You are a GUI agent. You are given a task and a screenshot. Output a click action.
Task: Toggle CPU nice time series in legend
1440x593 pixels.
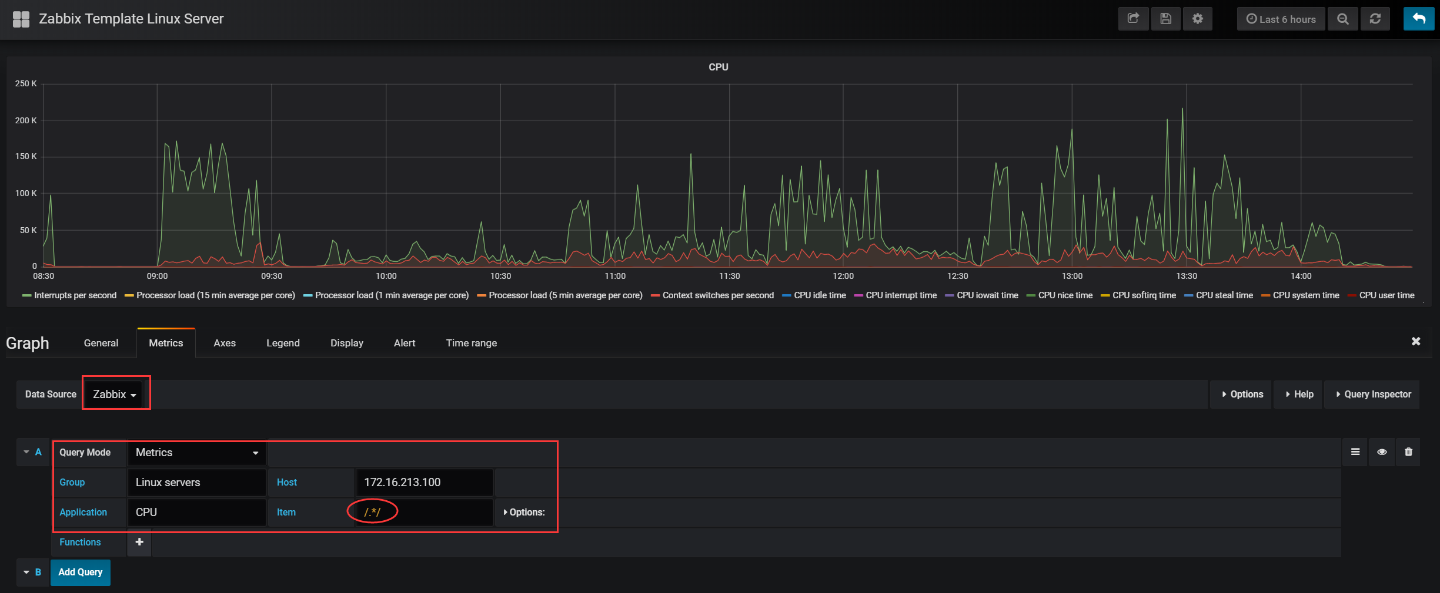click(1065, 295)
